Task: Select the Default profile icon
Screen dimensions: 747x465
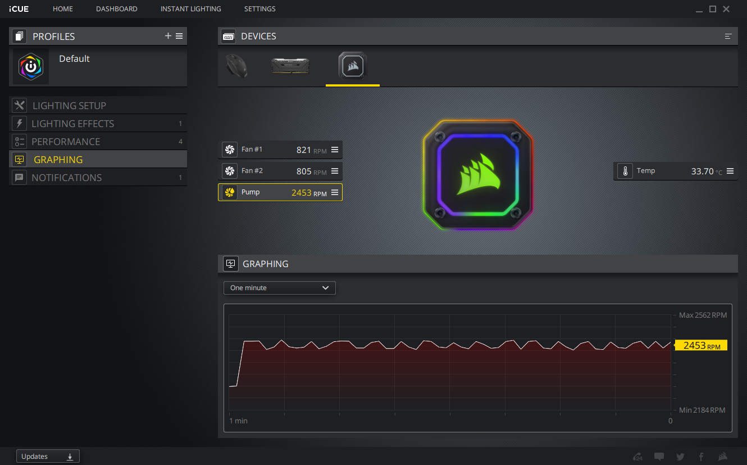Action: pyautogui.click(x=31, y=66)
